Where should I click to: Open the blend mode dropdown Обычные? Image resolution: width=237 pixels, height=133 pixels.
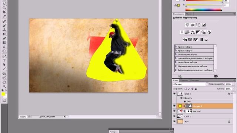[191, 84]
